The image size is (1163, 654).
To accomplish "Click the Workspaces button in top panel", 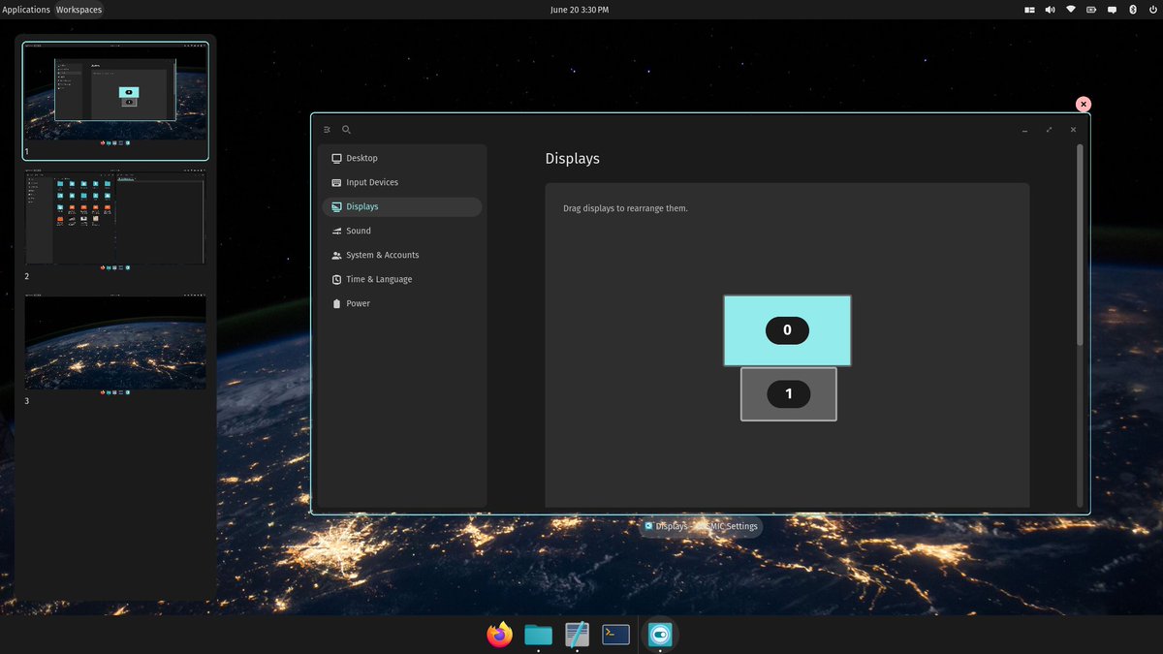I will click(79, 10).
